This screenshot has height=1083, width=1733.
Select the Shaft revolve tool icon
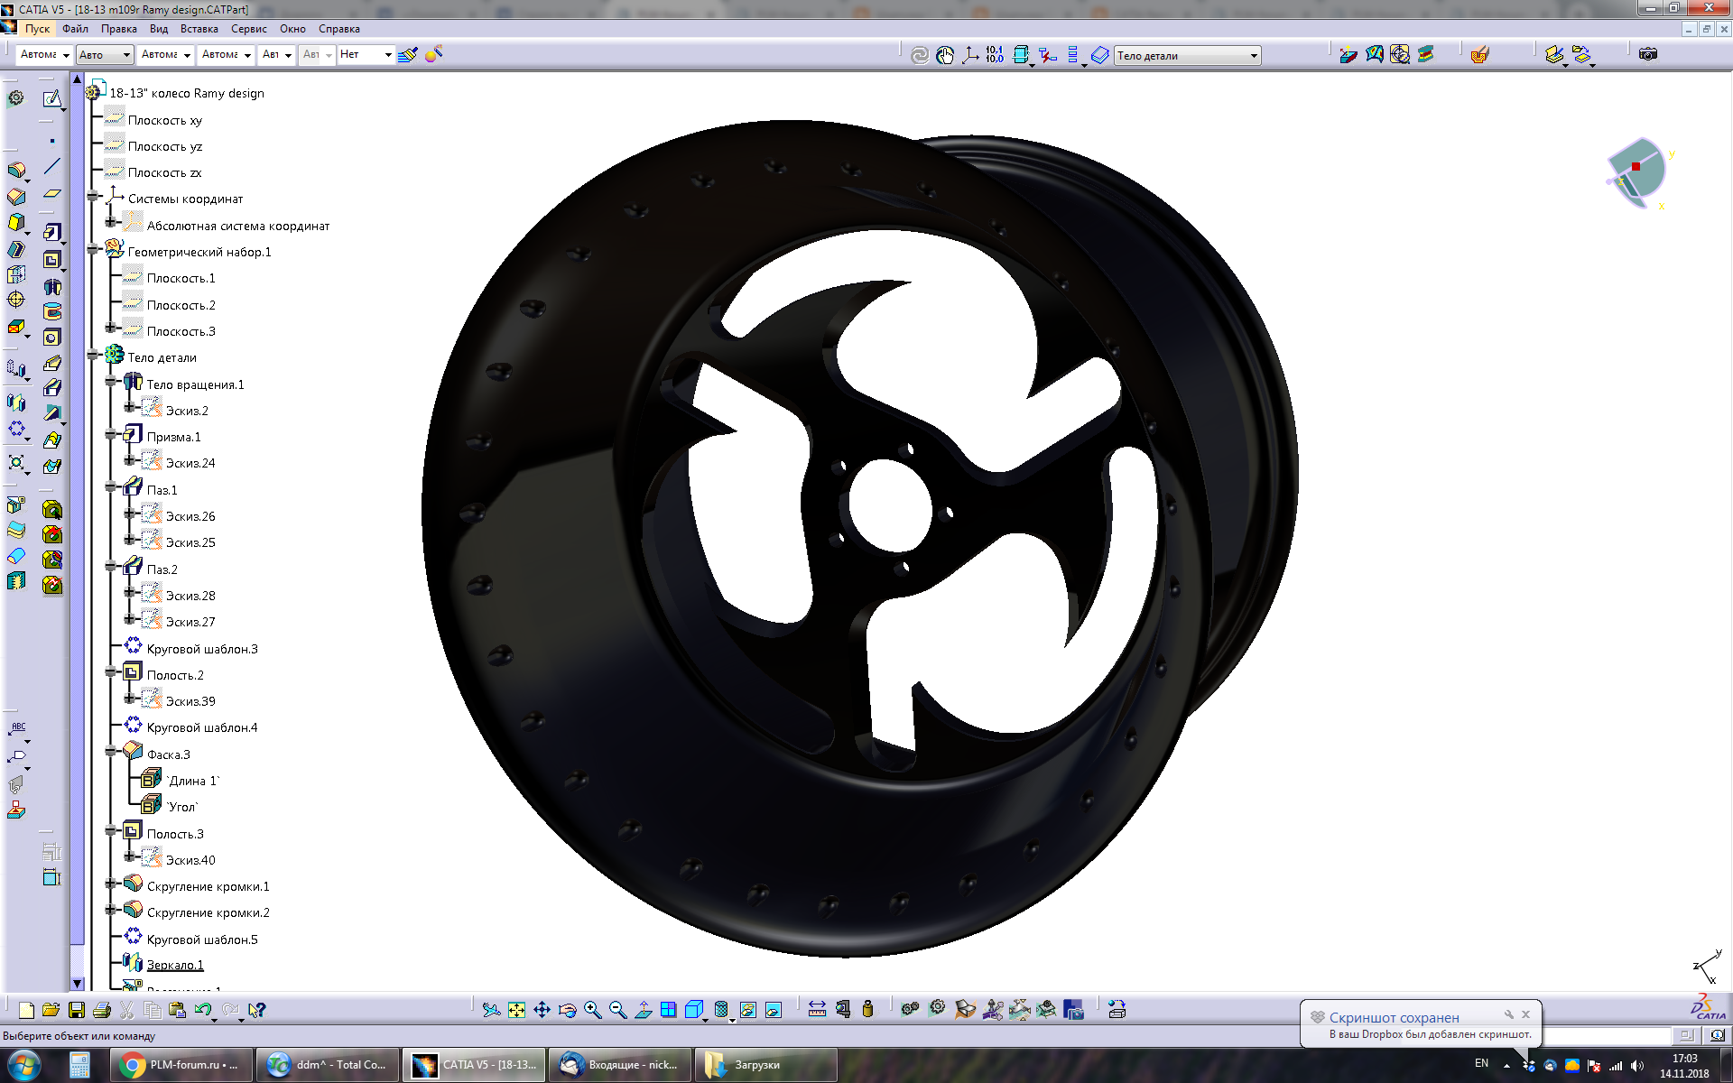point(52,287)
